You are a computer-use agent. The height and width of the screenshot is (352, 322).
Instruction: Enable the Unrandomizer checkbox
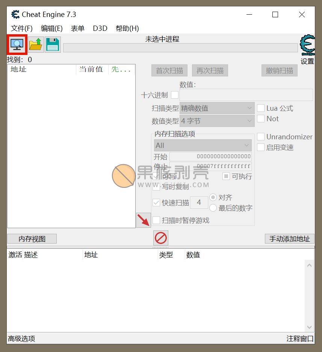click(x=261, y=137)
